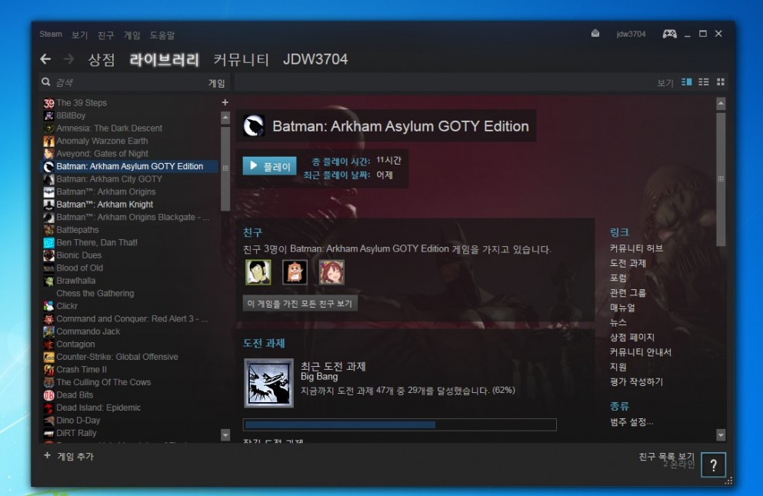Viewport: 763px width, 496px height.
Task: Click the Dead Bits list icon
Action: 48,394
